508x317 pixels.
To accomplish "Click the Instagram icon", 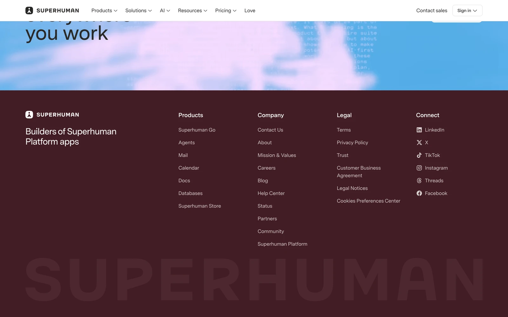I will pos(419,168).
